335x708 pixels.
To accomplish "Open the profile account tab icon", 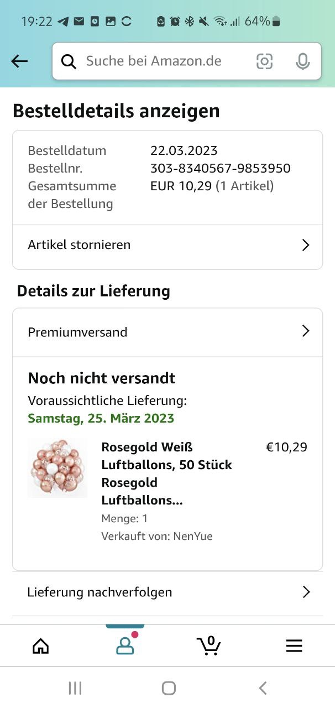I will 125,645.
